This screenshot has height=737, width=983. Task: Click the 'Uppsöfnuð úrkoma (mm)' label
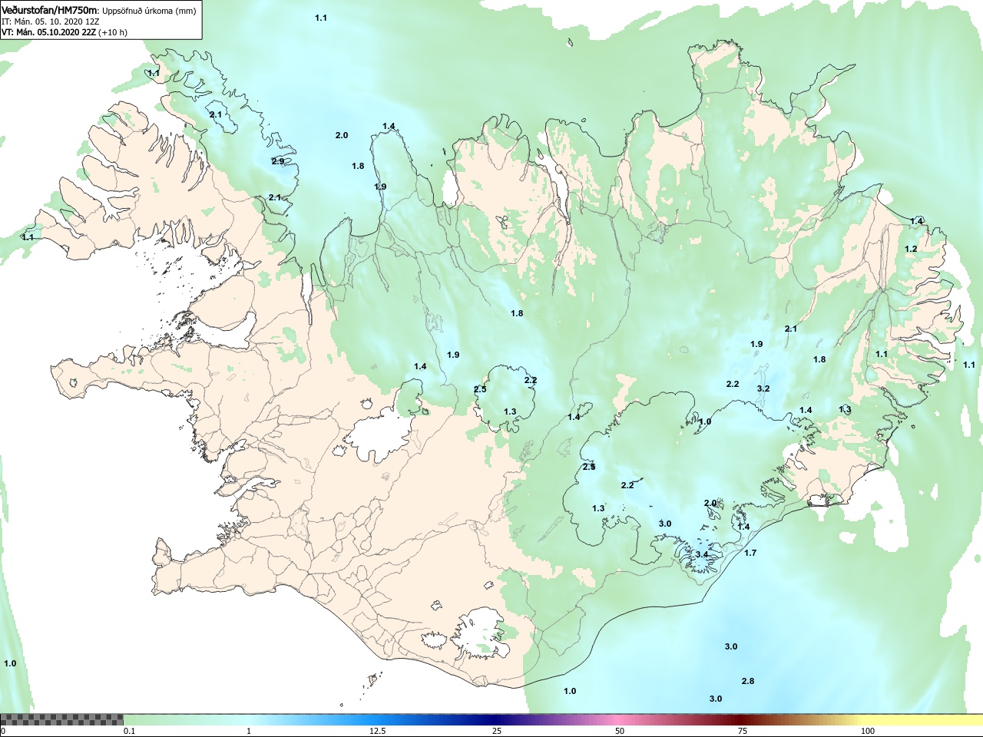point(149,12)
